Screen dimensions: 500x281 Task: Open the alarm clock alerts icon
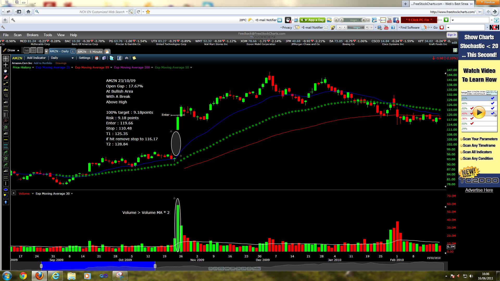(97, 58)
